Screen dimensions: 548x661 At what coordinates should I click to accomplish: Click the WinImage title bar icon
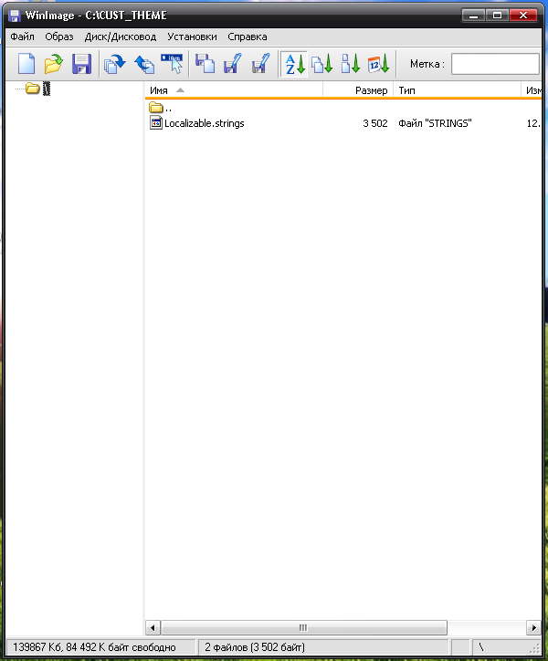[x=15, y=16]
